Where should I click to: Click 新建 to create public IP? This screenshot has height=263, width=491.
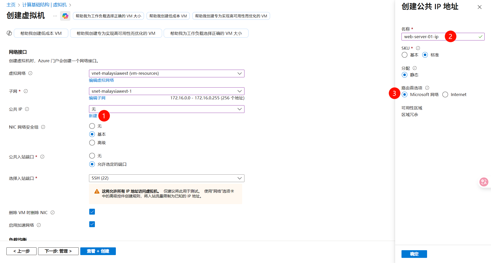93,116
